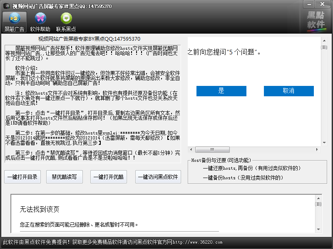The image size is (333, 249).
Task: Click the heading 视频网站广告屏蔽专家BY黑点QQ:147595370
Action: [89, 39]
